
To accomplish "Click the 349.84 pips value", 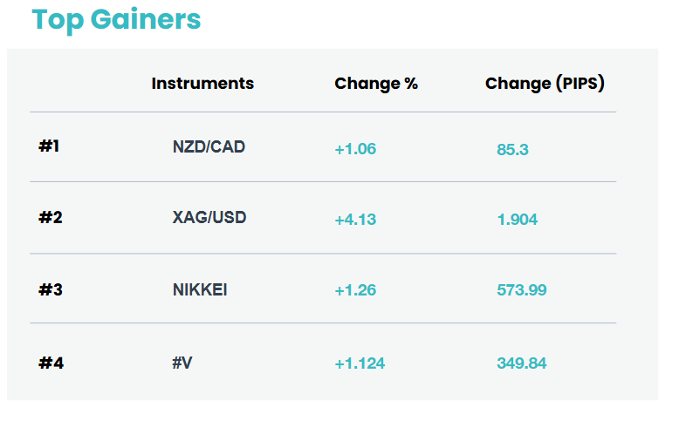I will click(522, 363).
